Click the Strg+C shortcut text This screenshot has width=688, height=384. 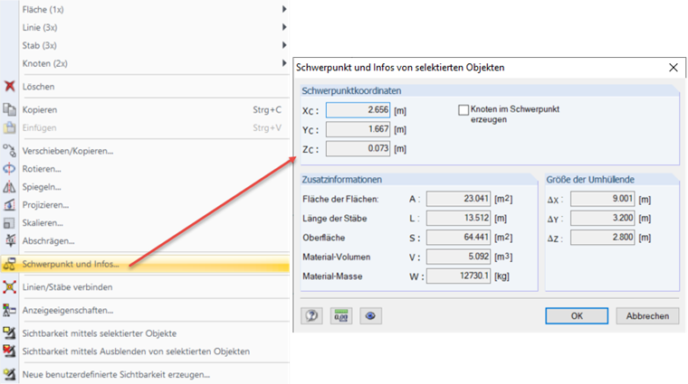click(267, 110)
